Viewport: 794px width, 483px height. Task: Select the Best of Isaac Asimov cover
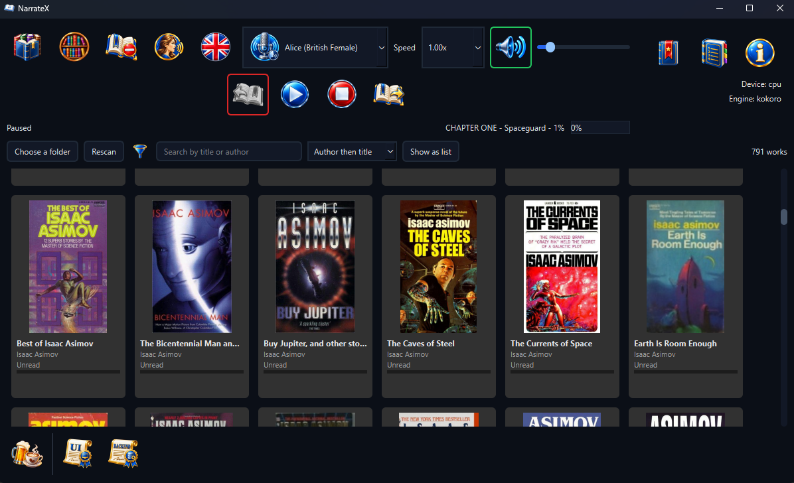68,266
